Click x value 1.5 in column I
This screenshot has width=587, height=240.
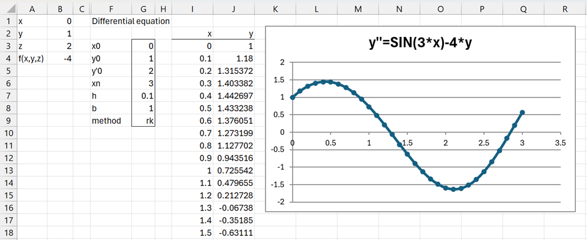pyautogui.click(x=193, y=234)
